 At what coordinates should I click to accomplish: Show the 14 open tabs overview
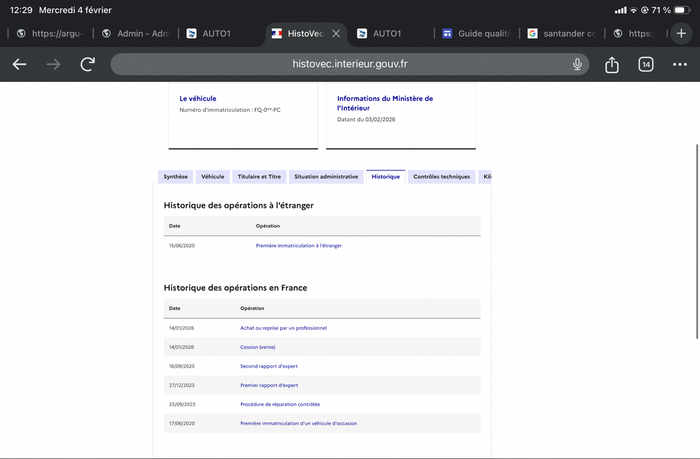coord(645,65)
